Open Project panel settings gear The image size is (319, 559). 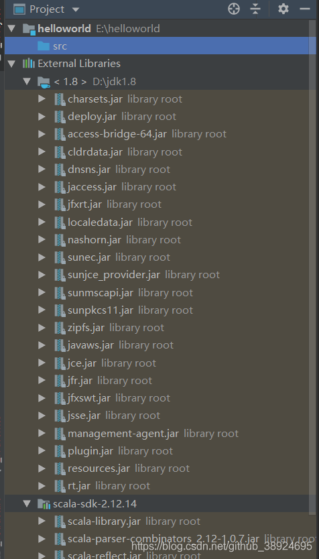[x=283, y=9]
